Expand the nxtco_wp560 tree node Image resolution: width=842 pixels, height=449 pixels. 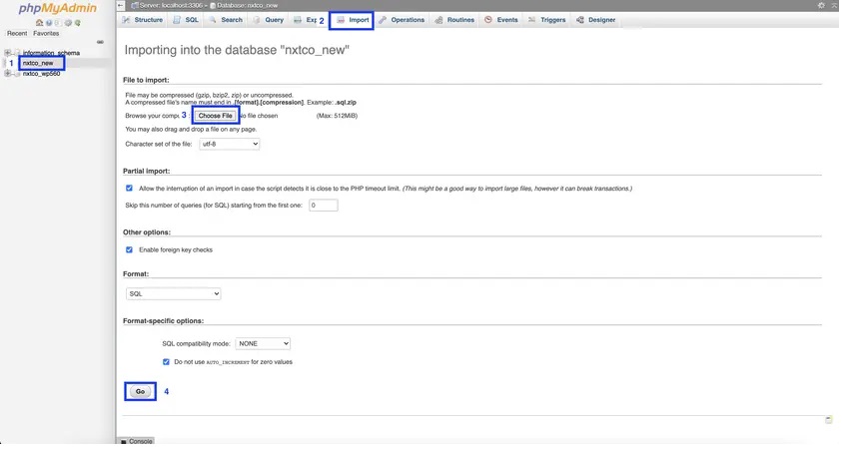point(8,74)
